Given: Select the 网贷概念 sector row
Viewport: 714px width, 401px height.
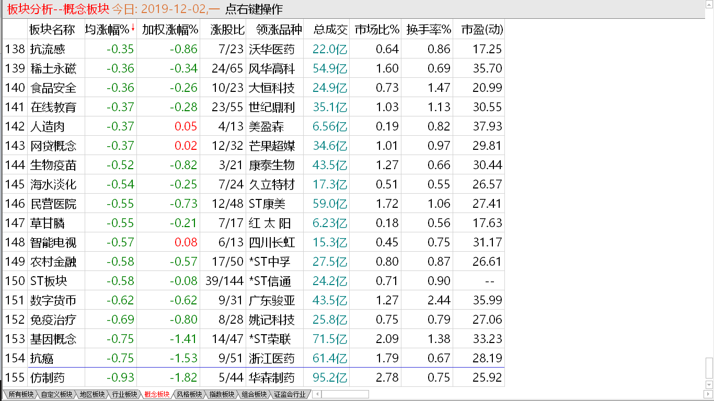Looking at the screenshot, I should click(254, 146).
